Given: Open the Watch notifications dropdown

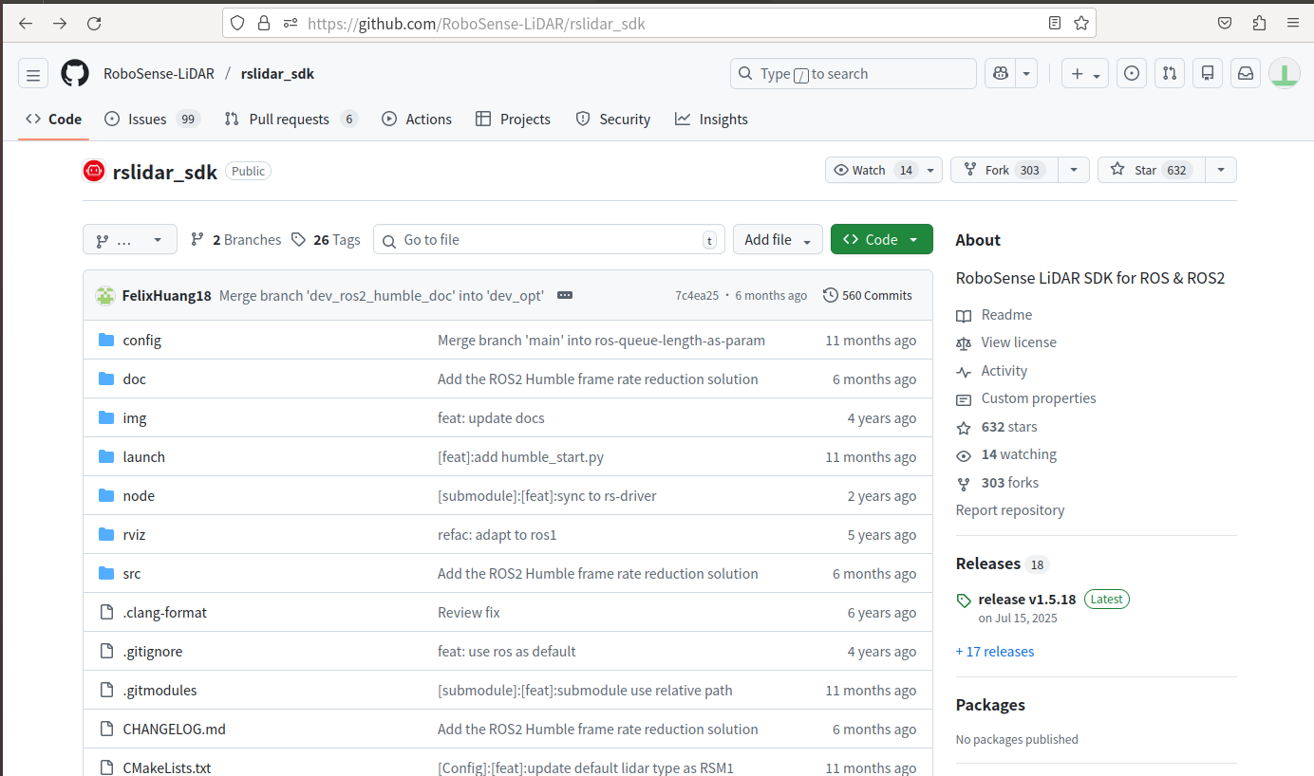Looking at the screenshot, I should (884, 170).
